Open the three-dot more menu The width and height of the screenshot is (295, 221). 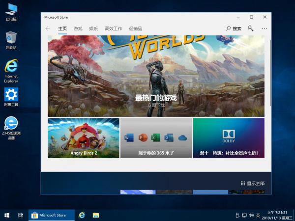point(265,29)
